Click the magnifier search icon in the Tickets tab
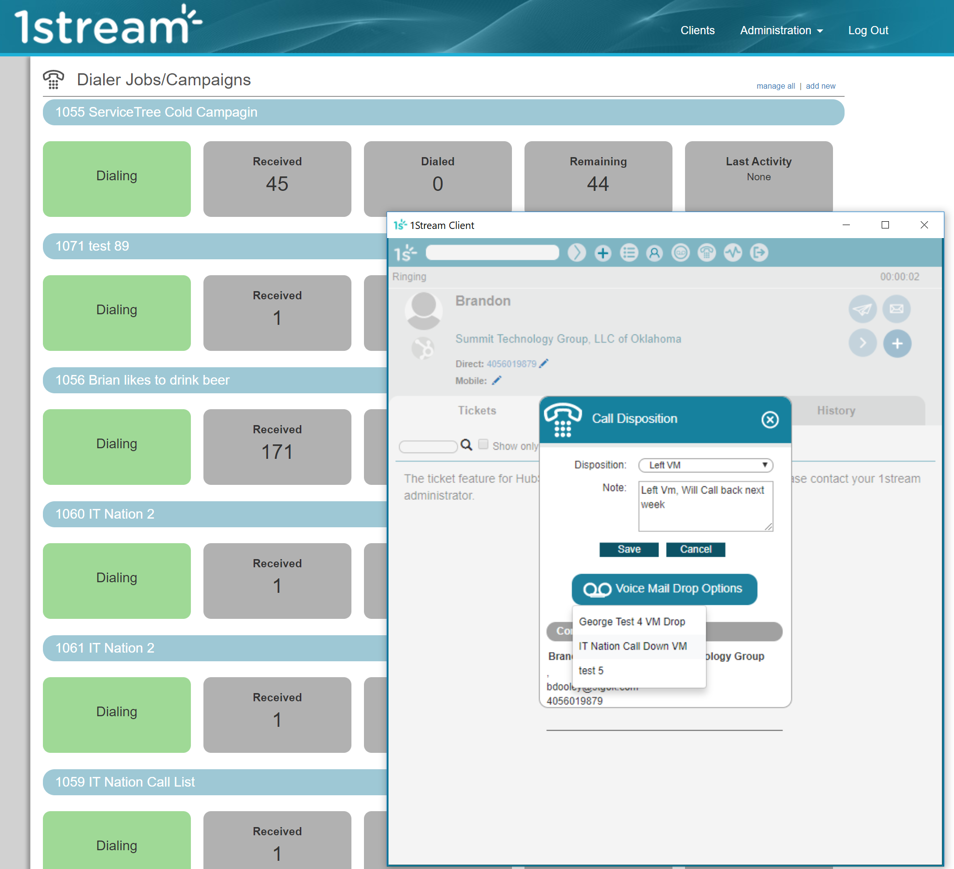Viewport: 954px width, 869px height. pos(466,445)
